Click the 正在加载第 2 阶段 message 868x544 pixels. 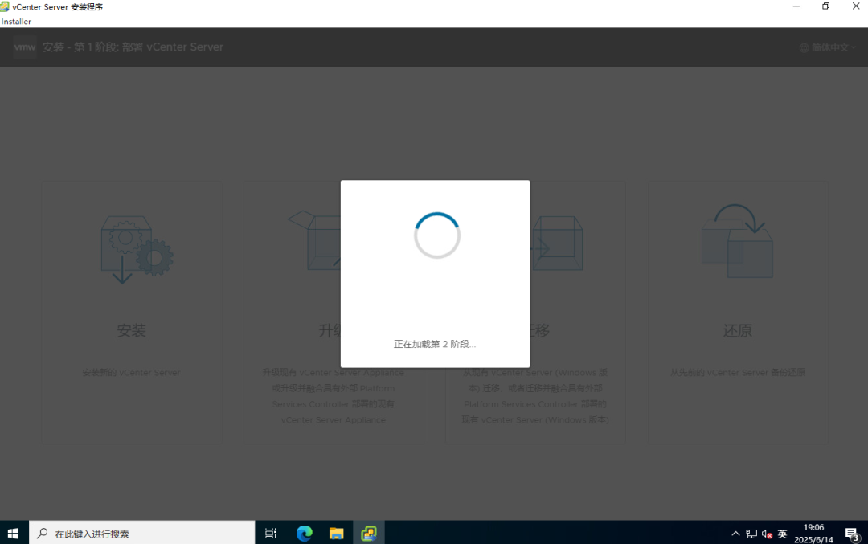[435, 344]
